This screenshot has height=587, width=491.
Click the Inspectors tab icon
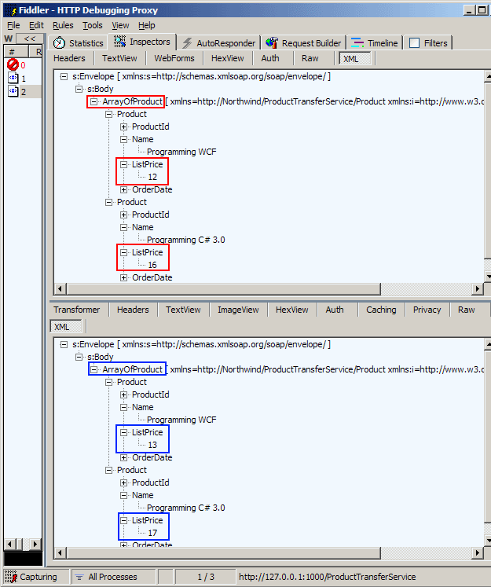[x=120, y=42]
